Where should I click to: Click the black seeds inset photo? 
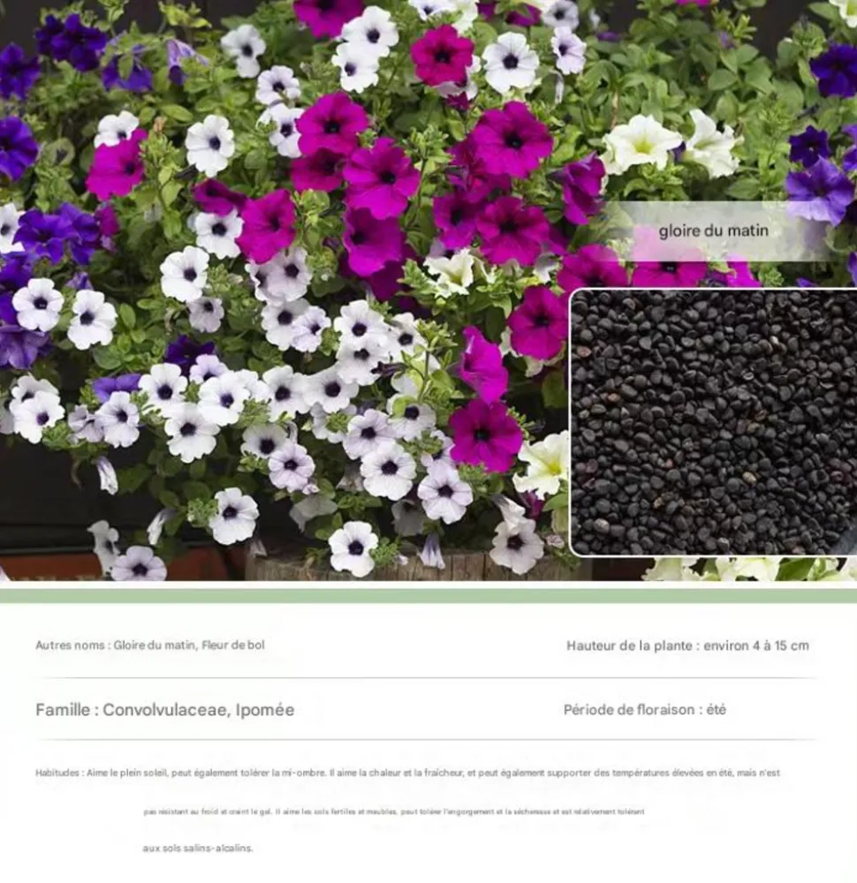pyautogui.click(x=714, y=422)
